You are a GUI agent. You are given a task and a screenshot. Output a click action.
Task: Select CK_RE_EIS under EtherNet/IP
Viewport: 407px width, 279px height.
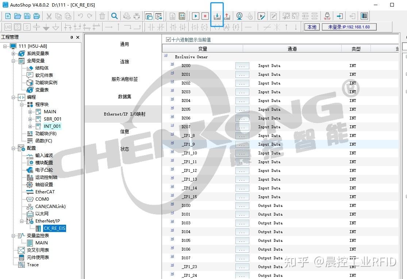54,228
